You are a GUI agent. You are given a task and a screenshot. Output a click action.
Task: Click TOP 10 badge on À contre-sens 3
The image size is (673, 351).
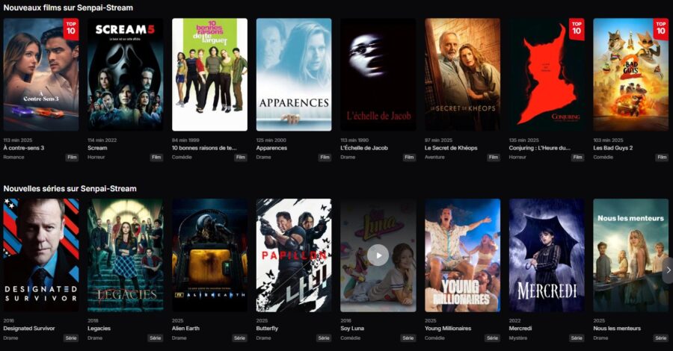point(71,29)
